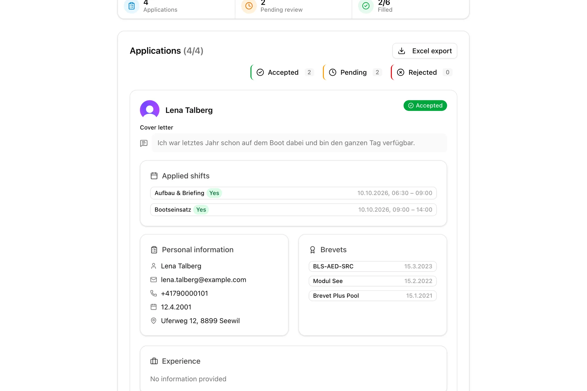Click the person icon beside Lena Talberg
Viewport: 587px width, 391px height.
click(154, 266)
